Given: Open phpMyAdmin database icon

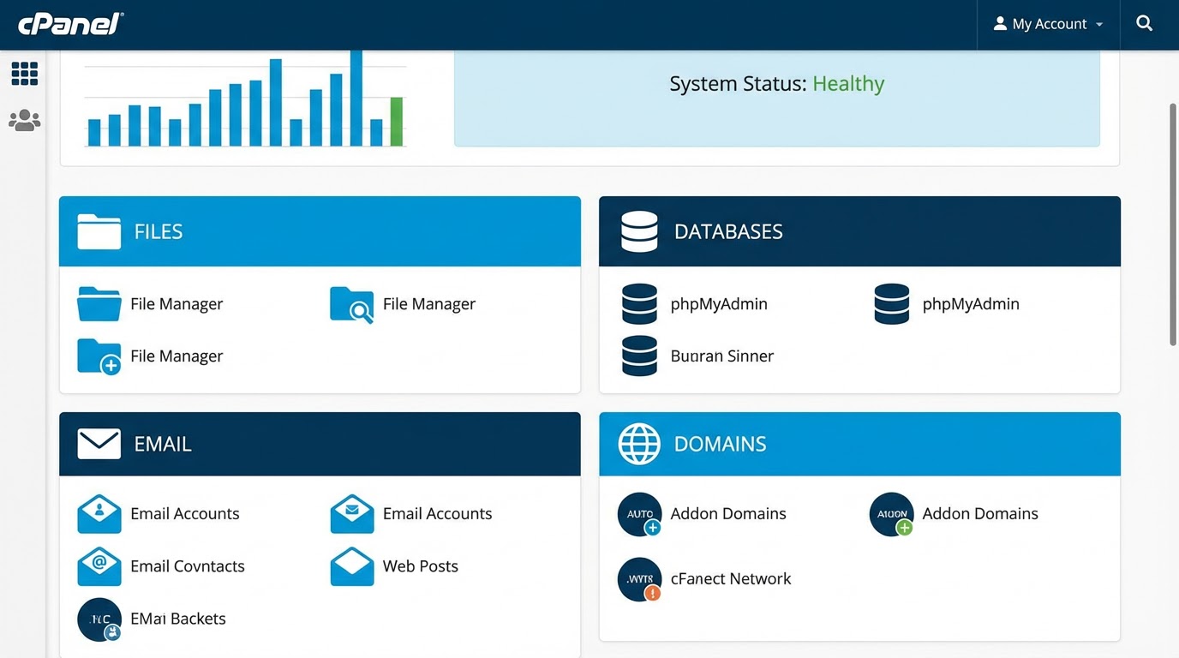Looking at the screenshot, I should [639, 304].
